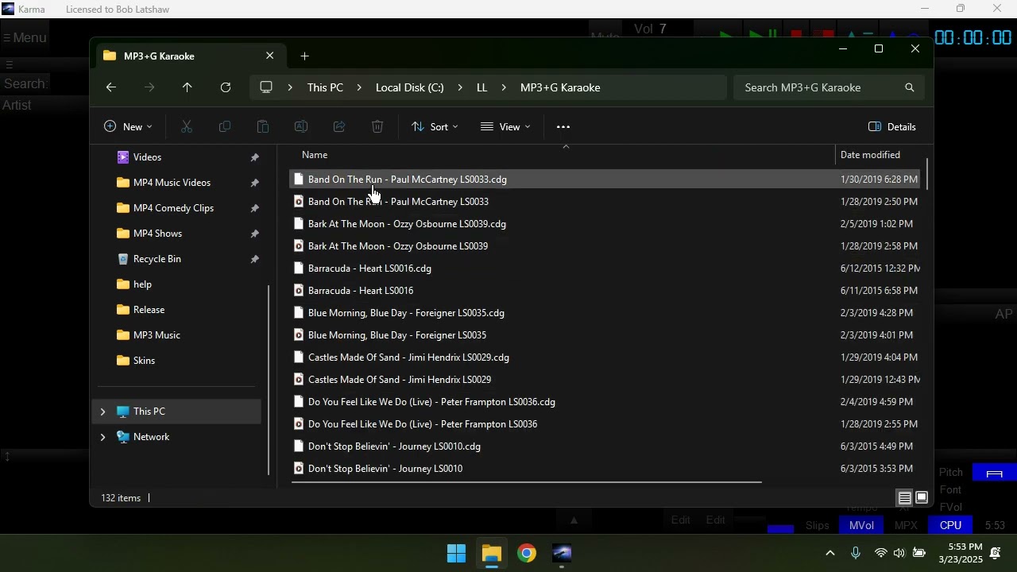Create a New item
Image resolution: width=1017 pixels, height=572 pixels.
128,126
